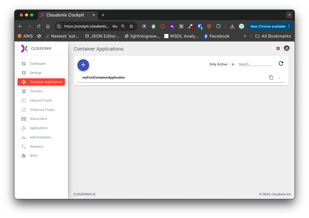Open the Chrome extensions puzzle icon

tap(218, 26)
